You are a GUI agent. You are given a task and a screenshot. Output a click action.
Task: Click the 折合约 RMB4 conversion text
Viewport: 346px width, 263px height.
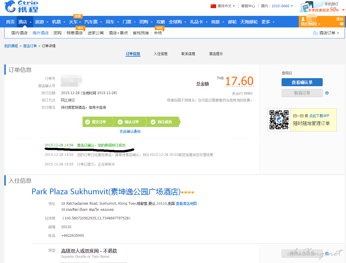click(x=242, y=94)
